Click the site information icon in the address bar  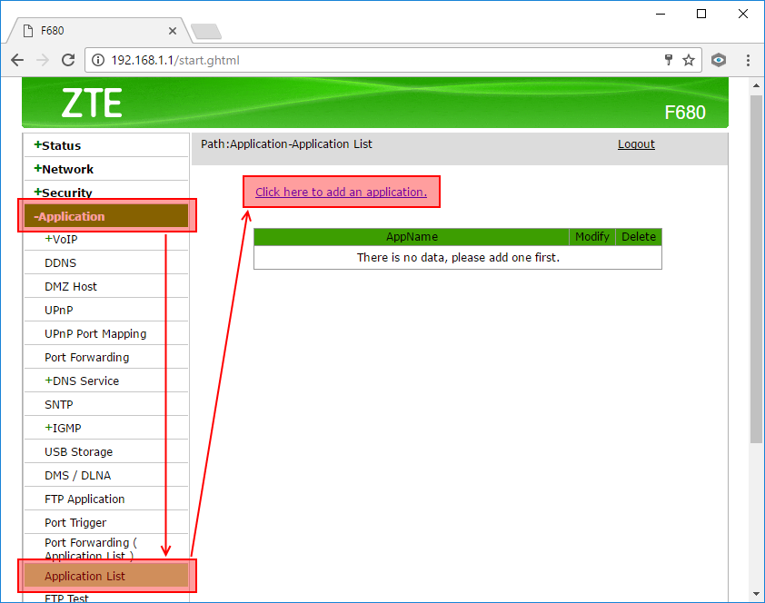98,60
